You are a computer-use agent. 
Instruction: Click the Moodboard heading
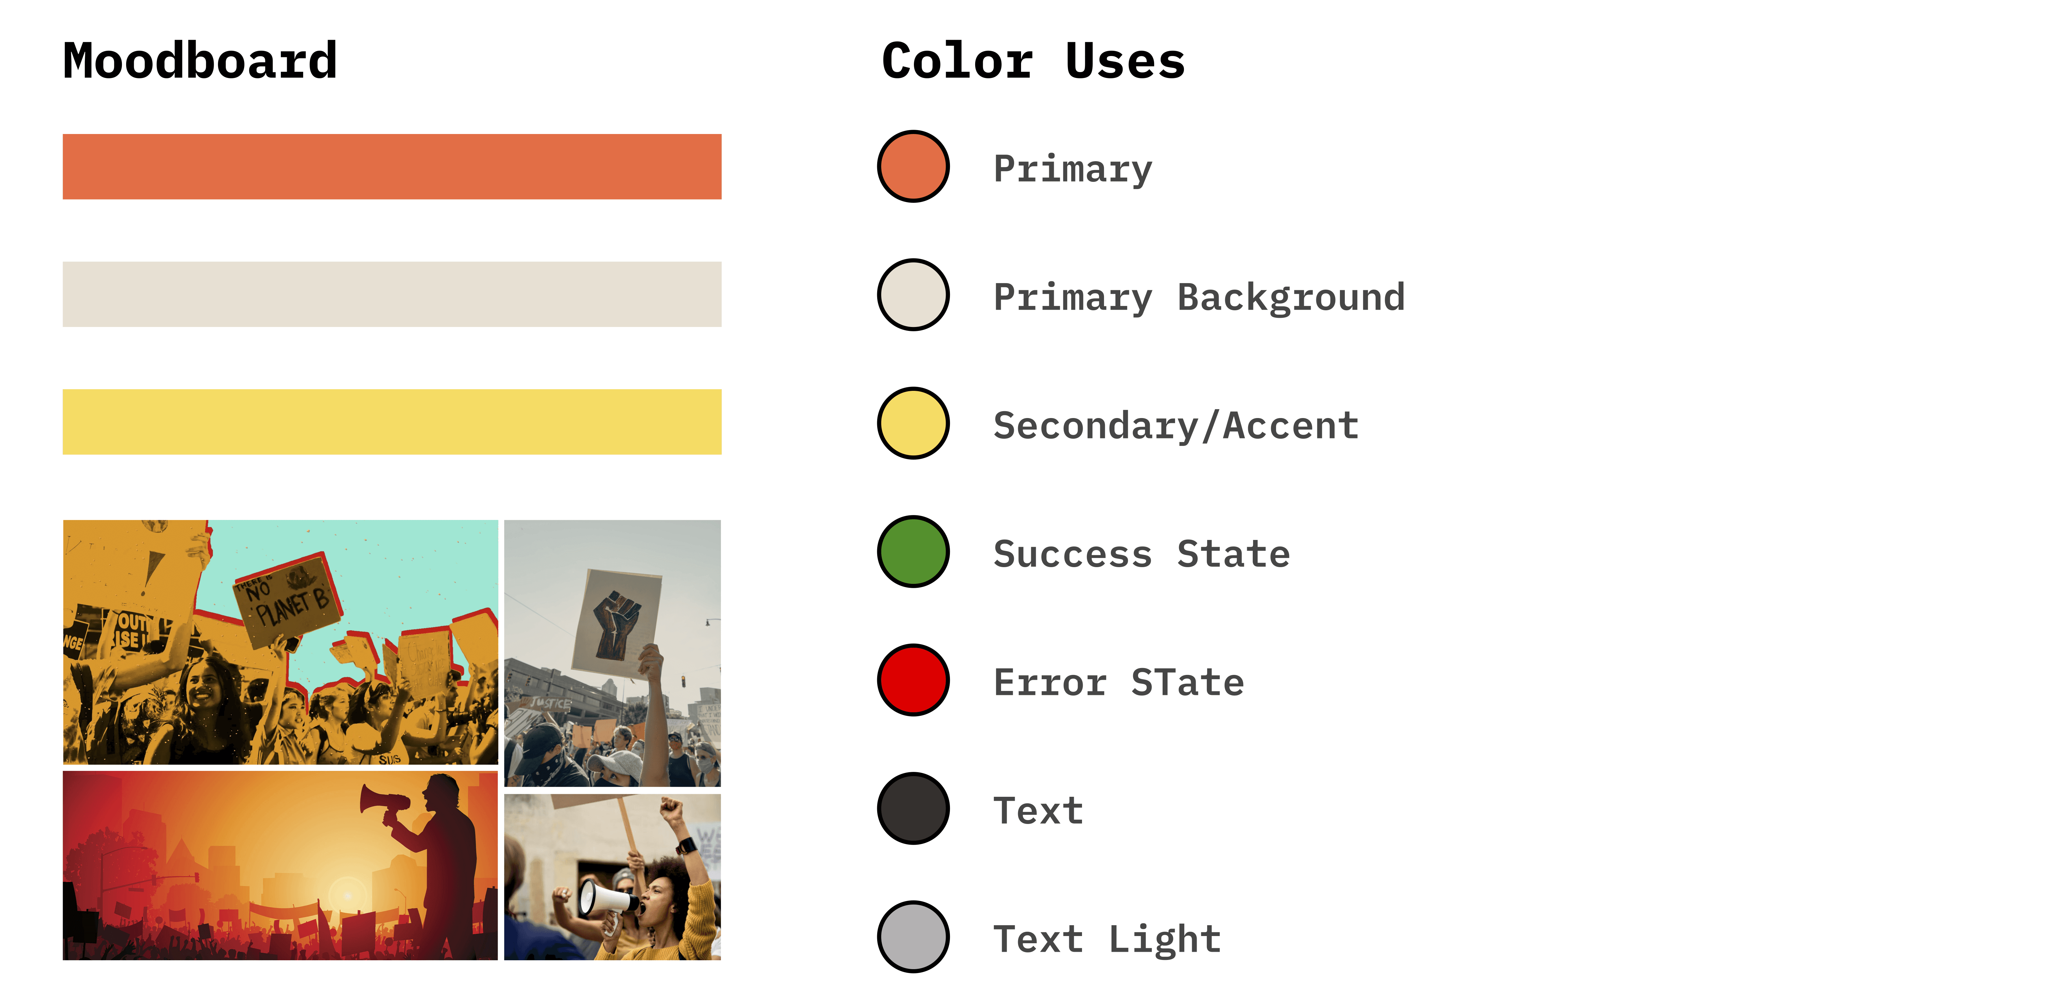(200, 61)
